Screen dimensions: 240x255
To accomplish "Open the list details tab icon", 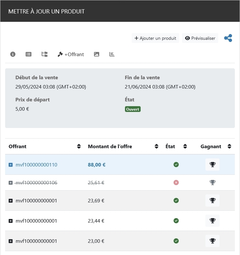I will (29, 54).
